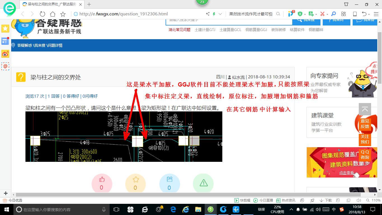Click the thumbs-up like button
382x215 pixels.
tap(102, 184)
